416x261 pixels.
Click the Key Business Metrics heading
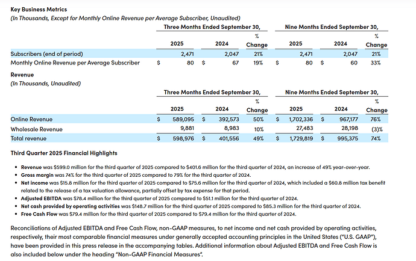click(x=36, y=10)
